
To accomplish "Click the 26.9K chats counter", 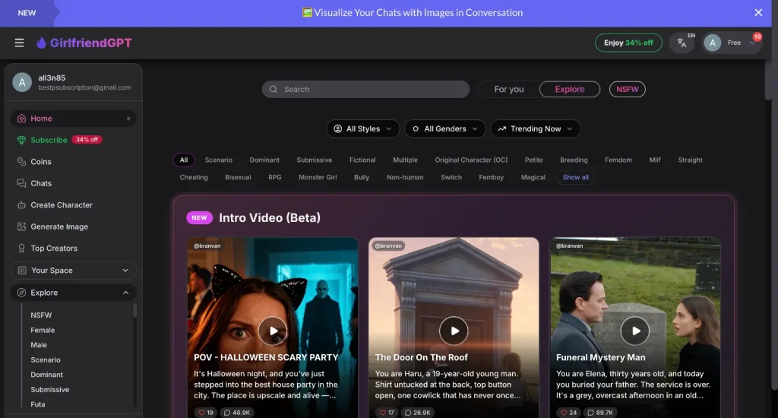I will pos(418,413).
